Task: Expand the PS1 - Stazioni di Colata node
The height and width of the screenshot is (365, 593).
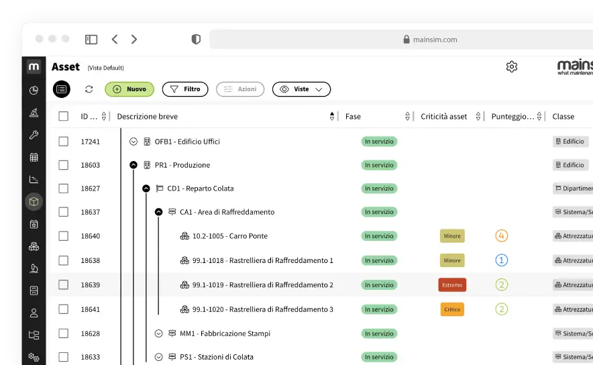Action: pos(158,357)
